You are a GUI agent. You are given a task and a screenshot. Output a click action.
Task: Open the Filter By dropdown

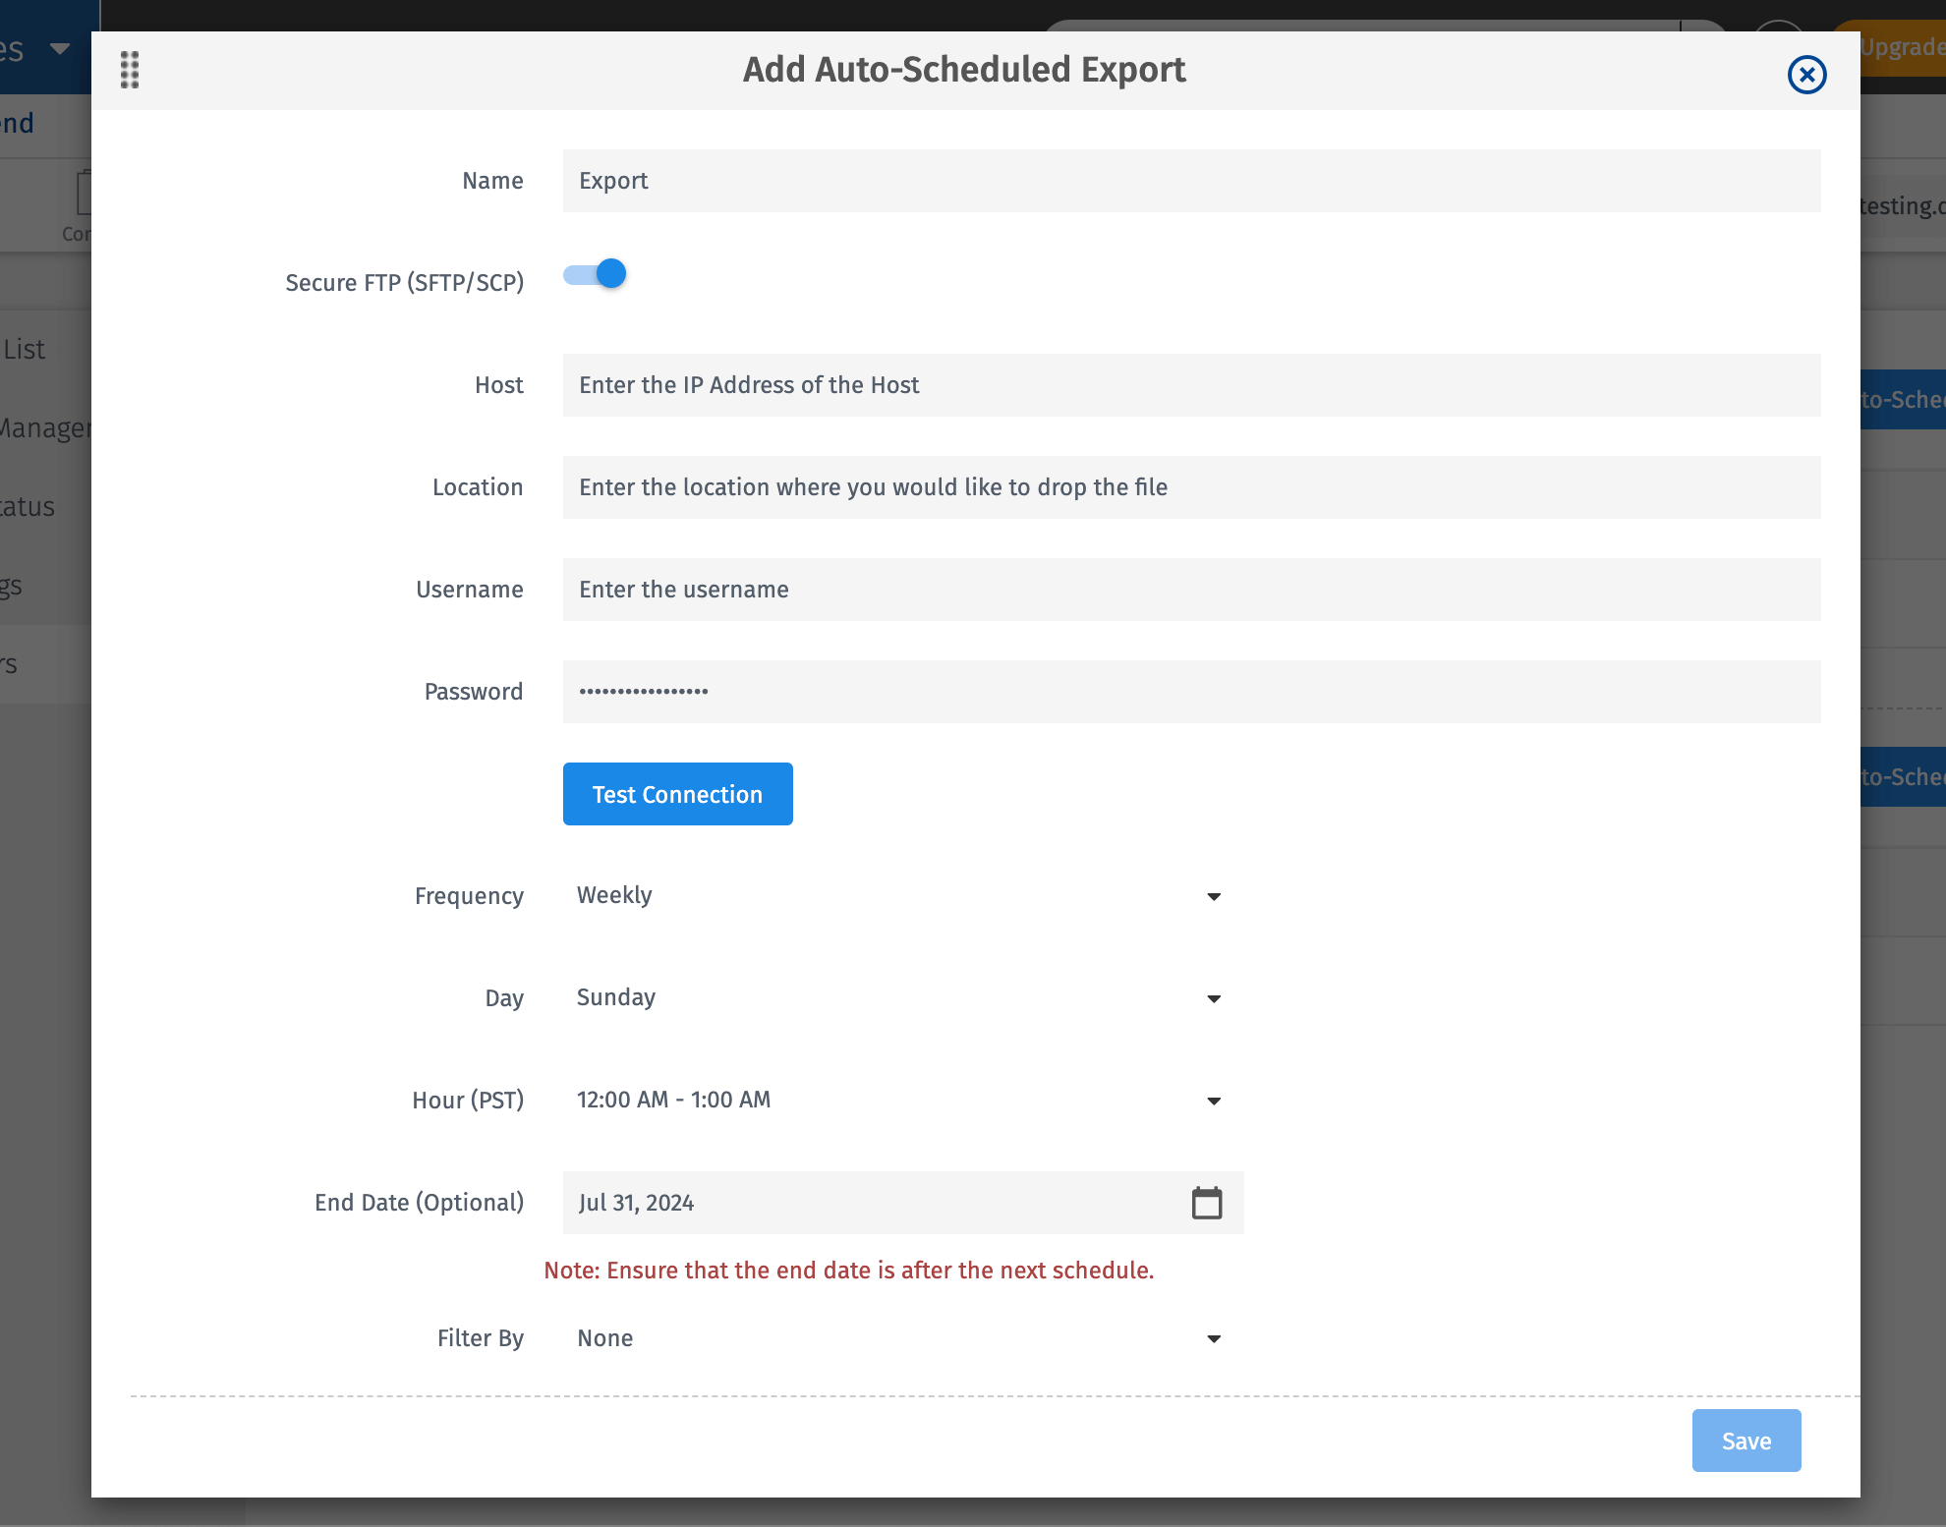(885, 1338)
